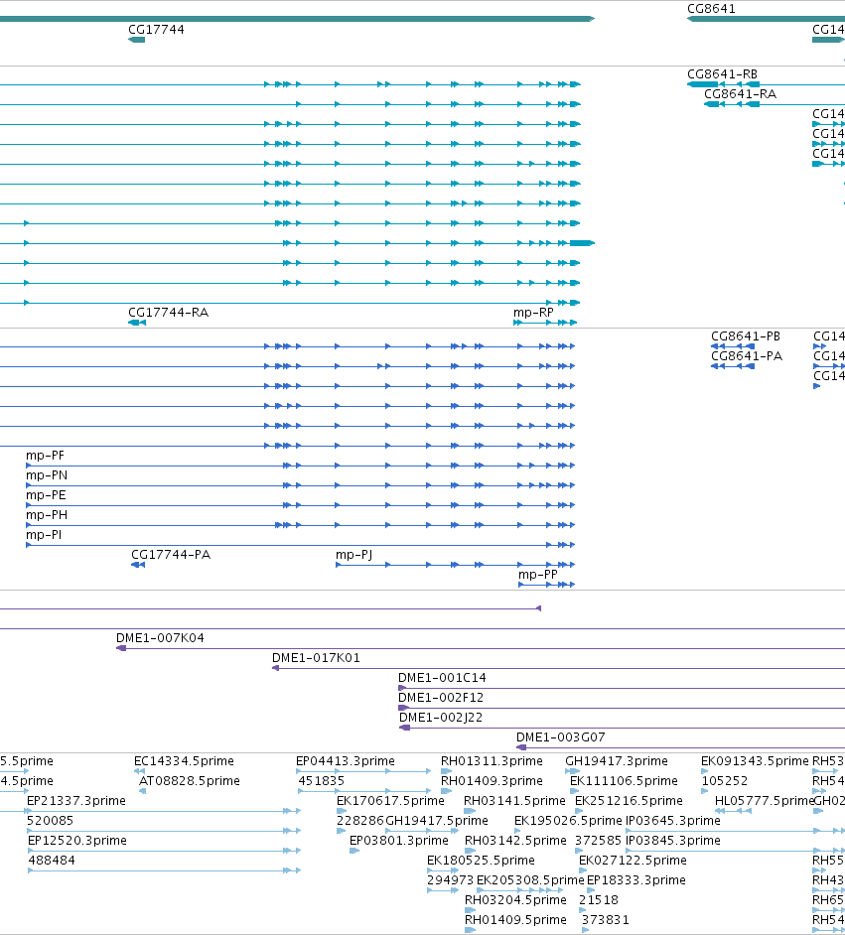Select the 21518 feature label
The height and width of the screenshot is (935, 845).
click(599, 900)
